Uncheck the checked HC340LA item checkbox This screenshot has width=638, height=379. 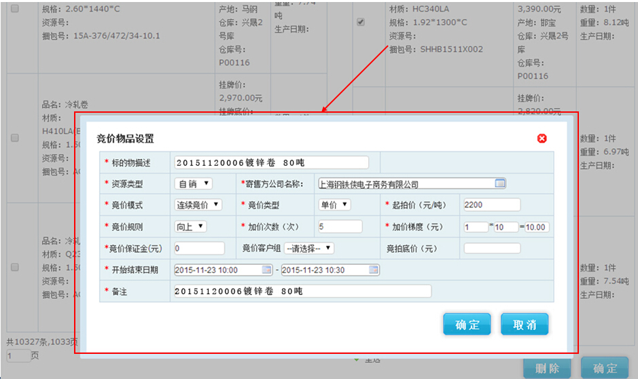coord(361,22)
